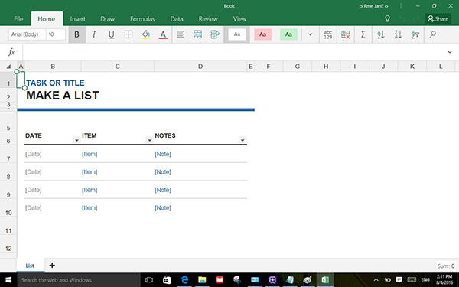Sort descending Z to A
Screen dimensions: 459x287
(398, 34)
